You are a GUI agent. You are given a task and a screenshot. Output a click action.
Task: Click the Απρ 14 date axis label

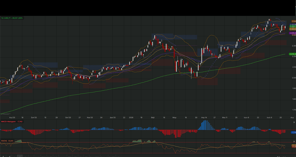click(x=204, y=118)
